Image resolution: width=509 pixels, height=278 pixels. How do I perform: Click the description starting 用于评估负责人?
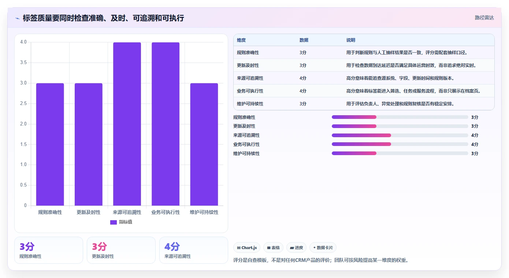point(400,104)
